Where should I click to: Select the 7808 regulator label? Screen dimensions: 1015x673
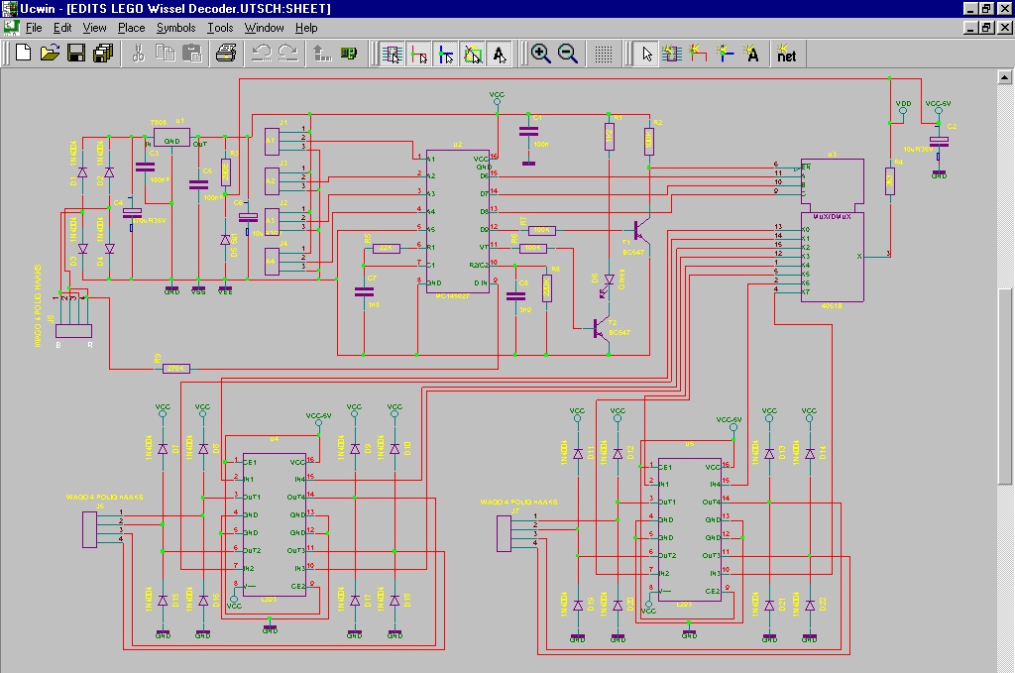tap(158, 122)
